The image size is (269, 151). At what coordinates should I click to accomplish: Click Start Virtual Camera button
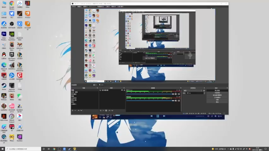(217, 95)
